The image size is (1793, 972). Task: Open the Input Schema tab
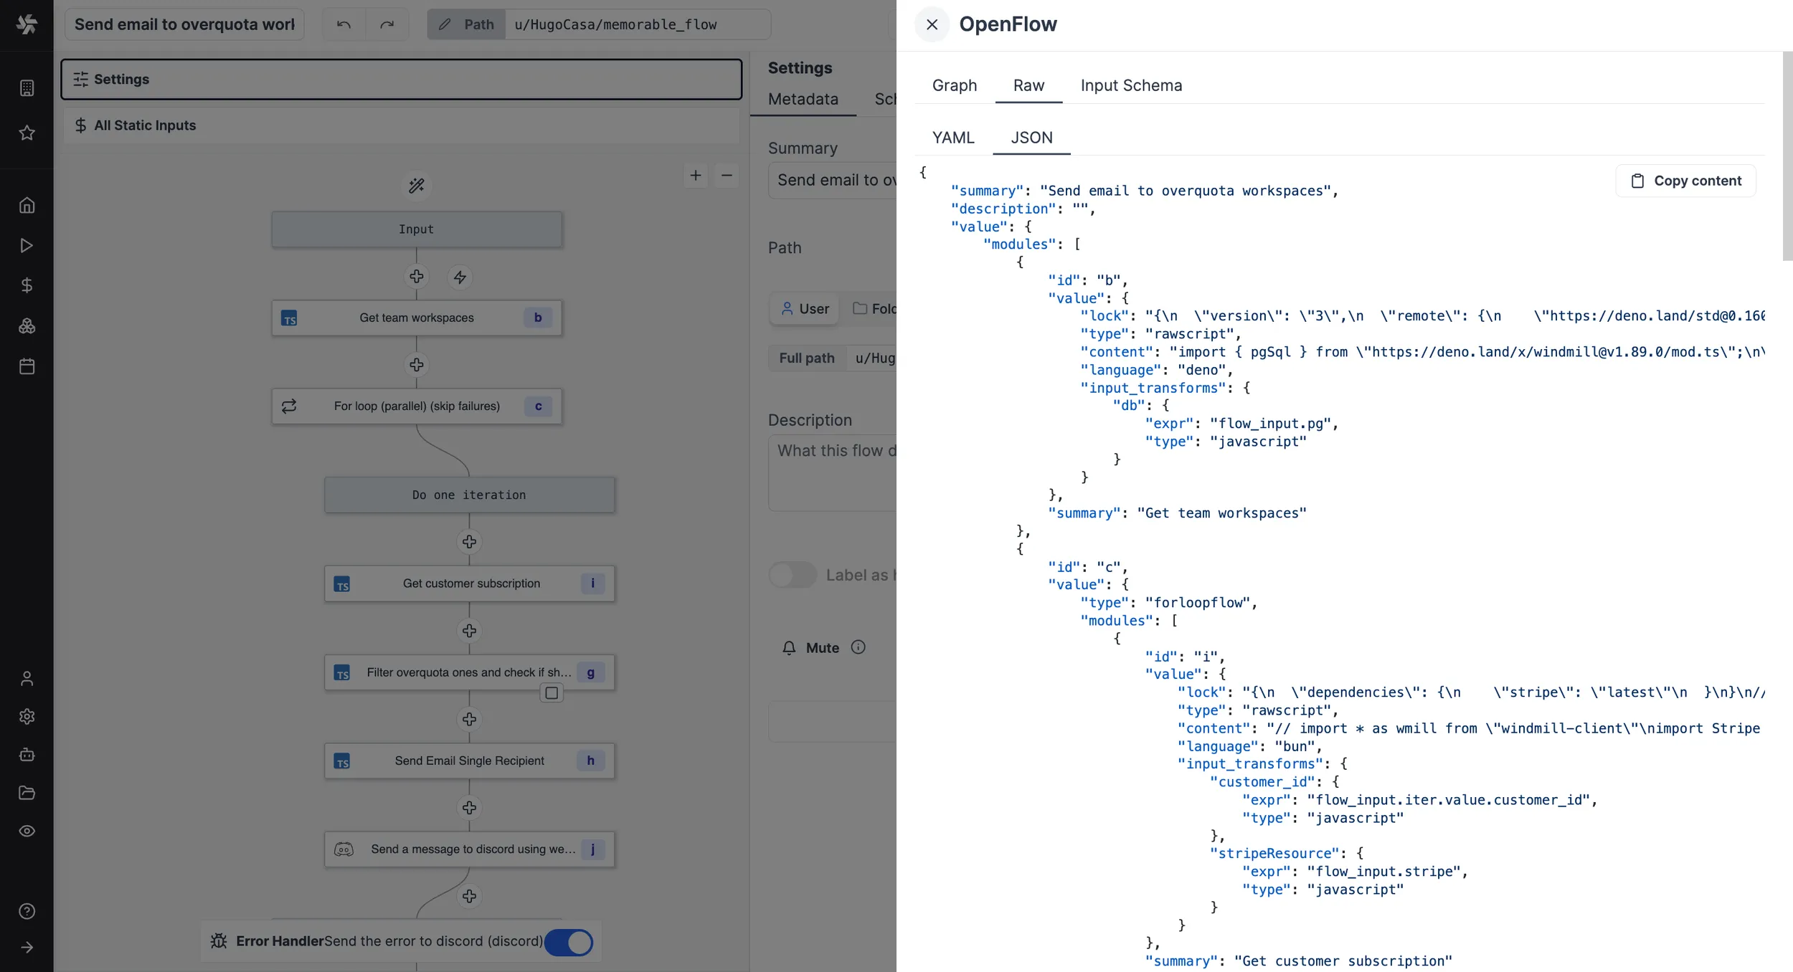(1130, 85)
